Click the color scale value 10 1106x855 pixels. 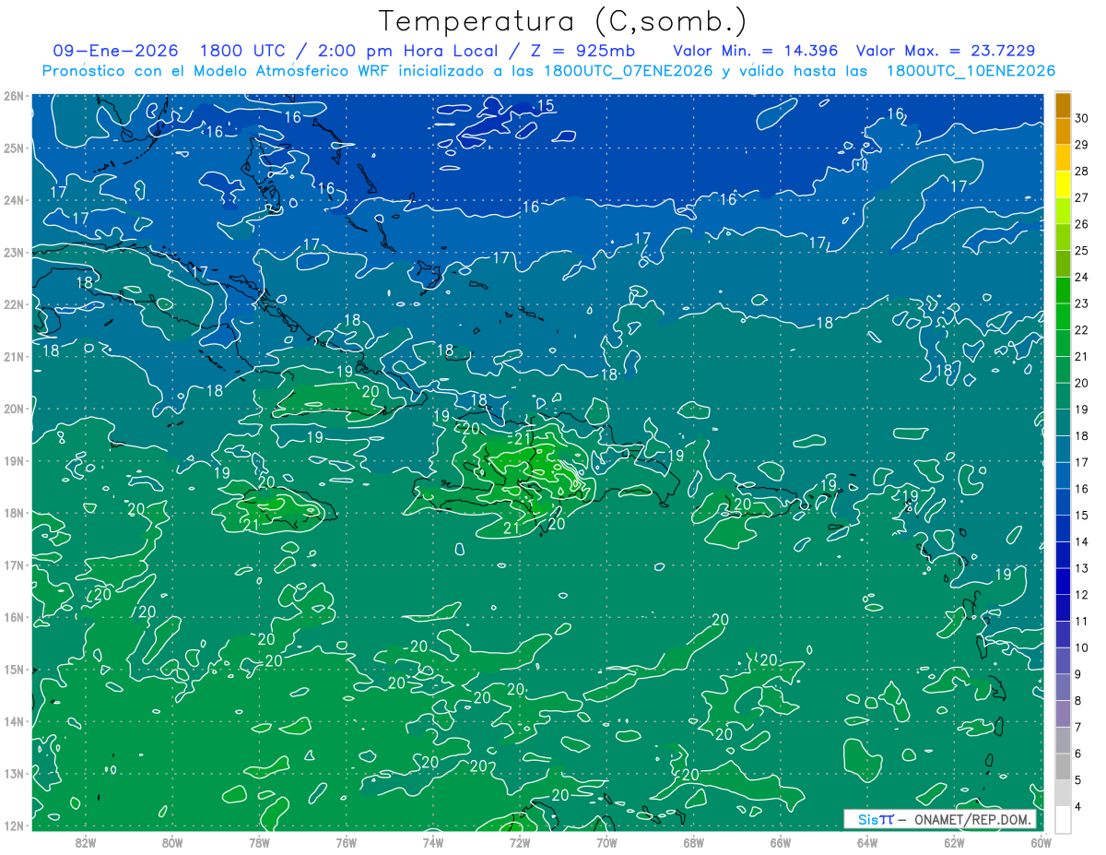click(x=1081, y=648)
